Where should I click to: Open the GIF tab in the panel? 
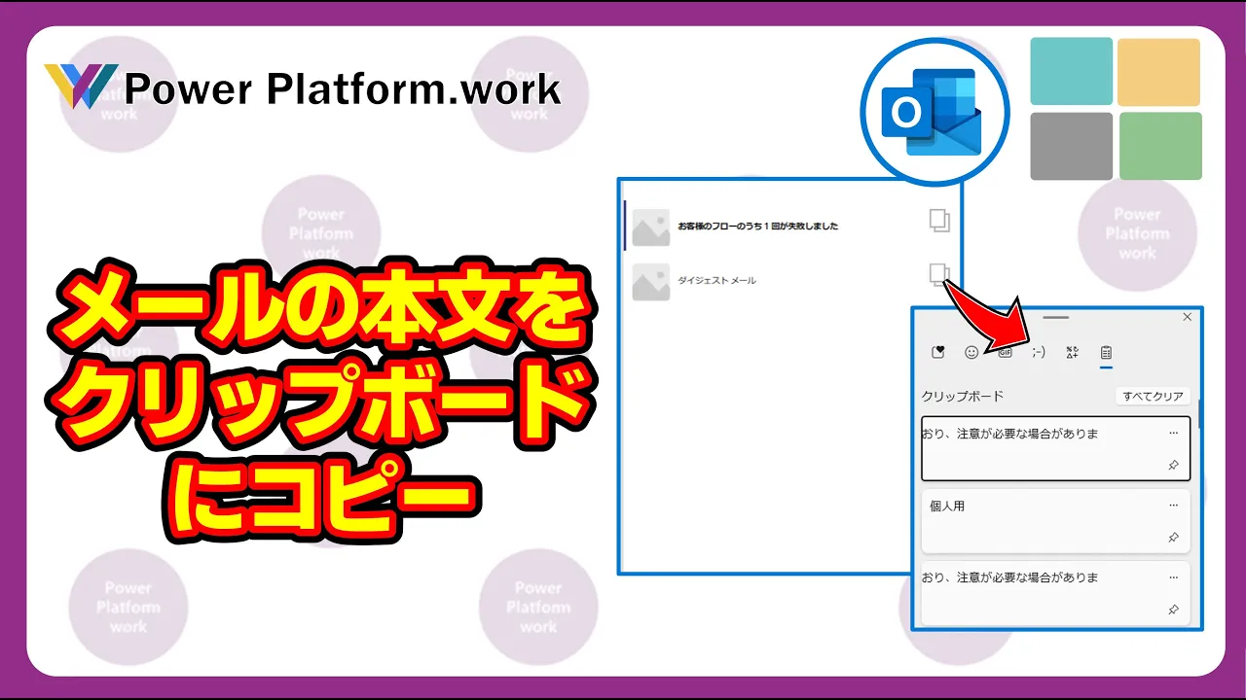click(x=1005, y=353)
